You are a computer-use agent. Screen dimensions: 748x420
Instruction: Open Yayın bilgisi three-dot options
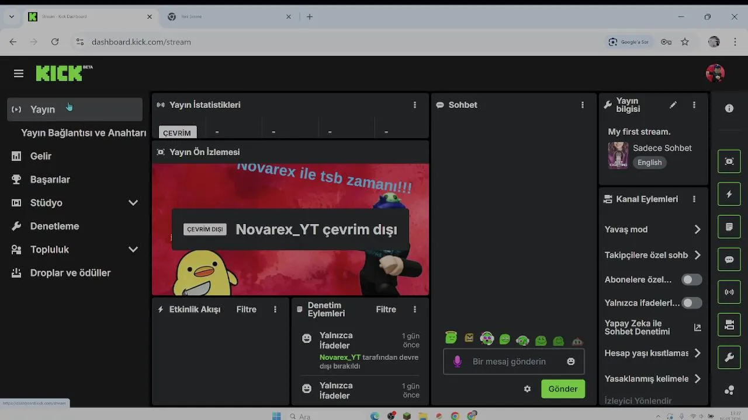point(694,105)
